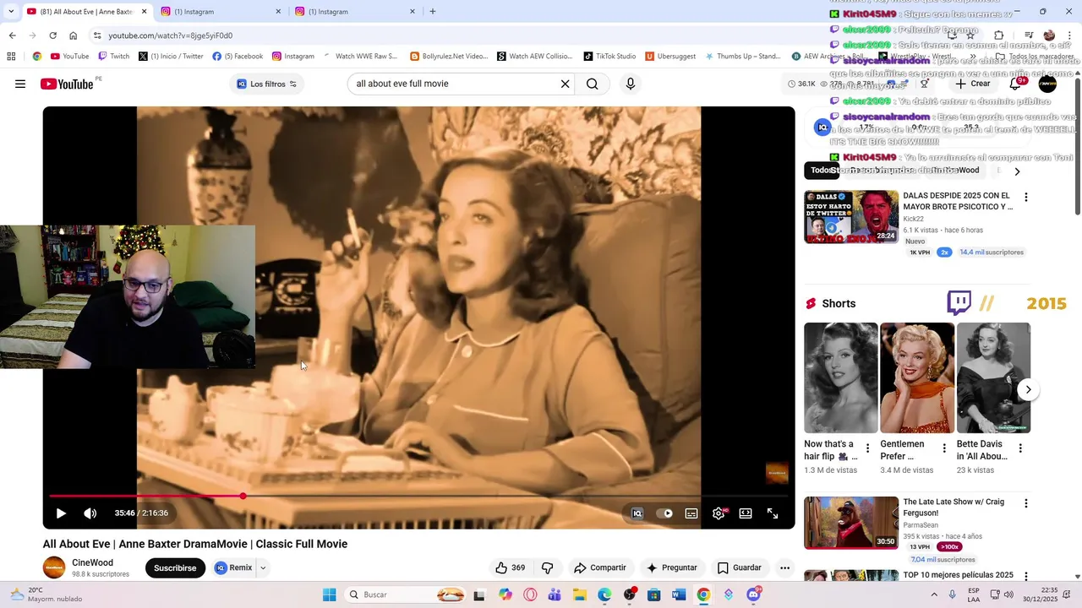Clear the search text with X
1082x608 pixels.
click(565, 84)
